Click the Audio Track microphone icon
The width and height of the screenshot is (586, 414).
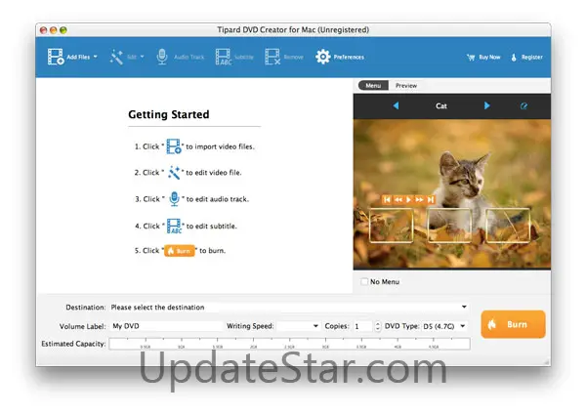pos(162,57)
